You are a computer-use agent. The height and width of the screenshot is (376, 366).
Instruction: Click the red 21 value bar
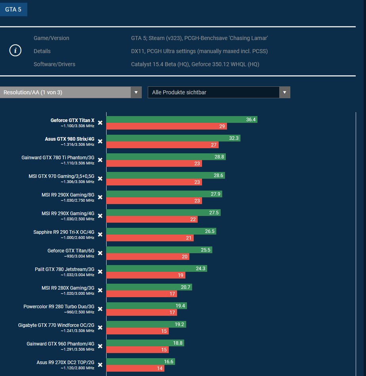coord(150,238)
